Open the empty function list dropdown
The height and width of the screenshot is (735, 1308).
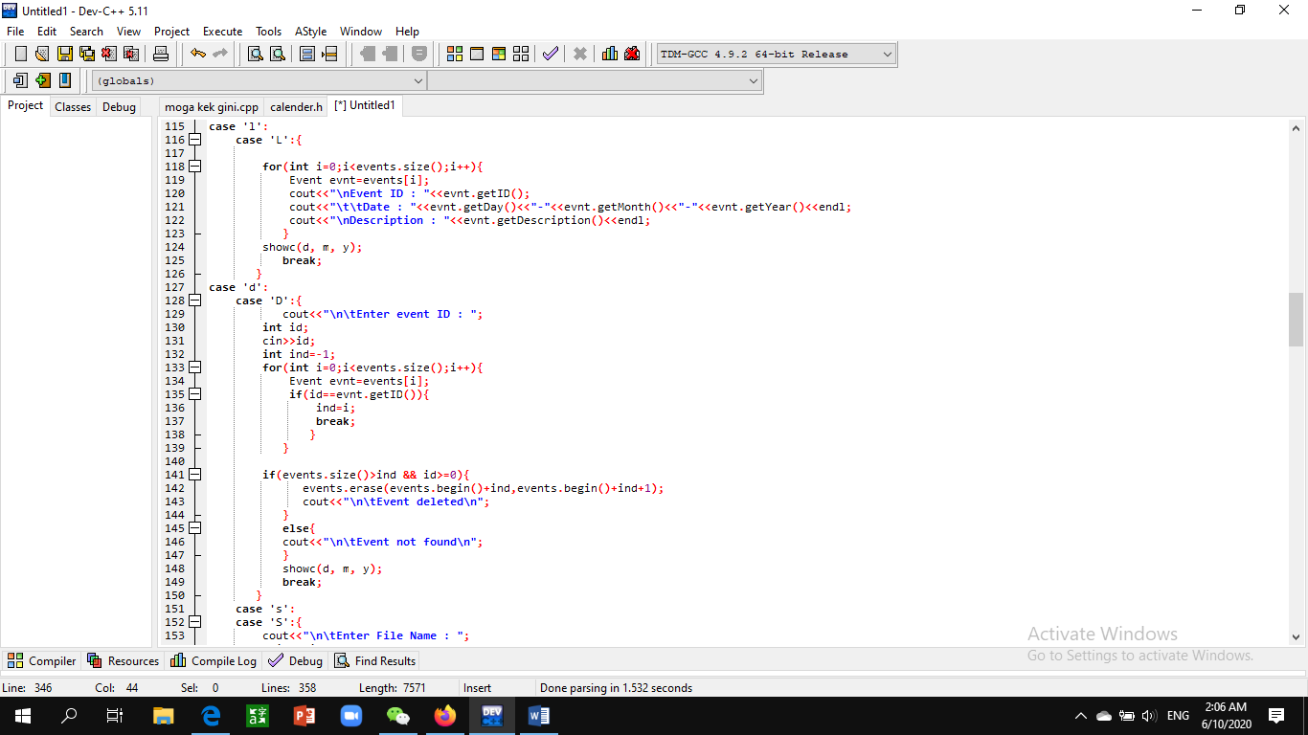[594, 81]
